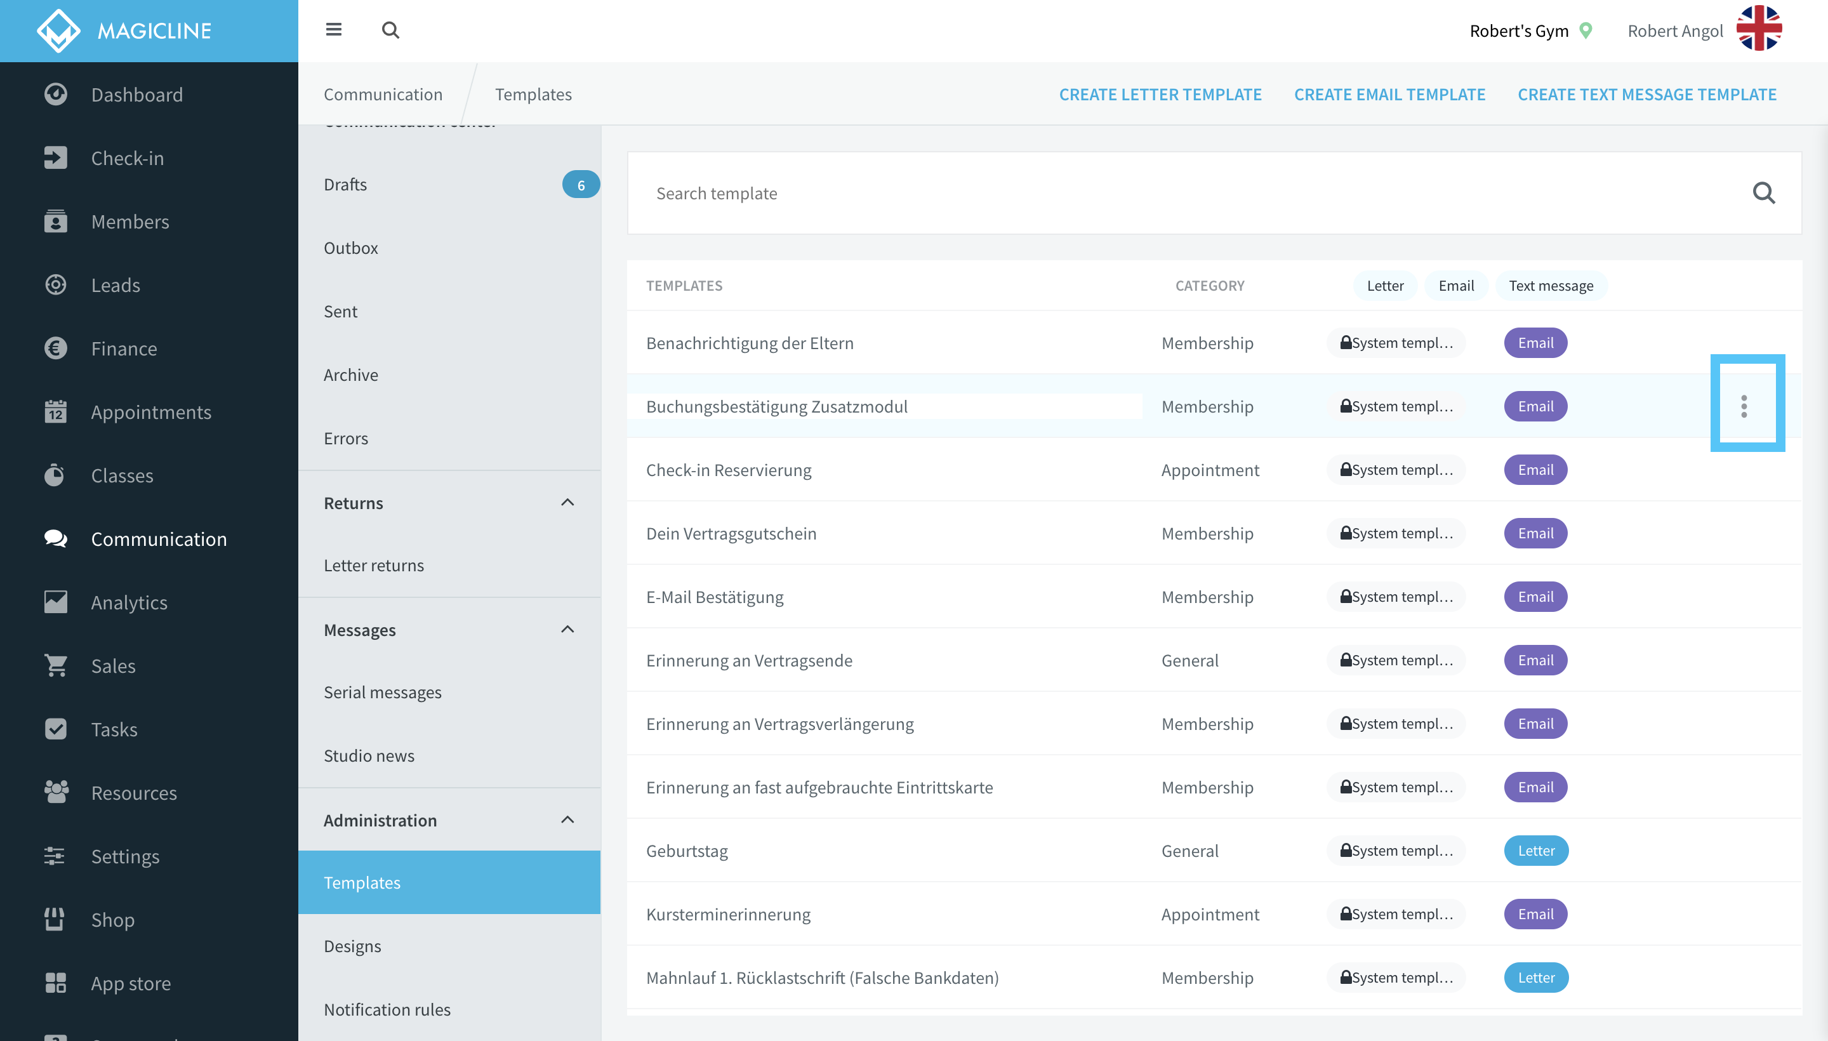
Task: Open the hamburger menu icon
Action: 333,30
